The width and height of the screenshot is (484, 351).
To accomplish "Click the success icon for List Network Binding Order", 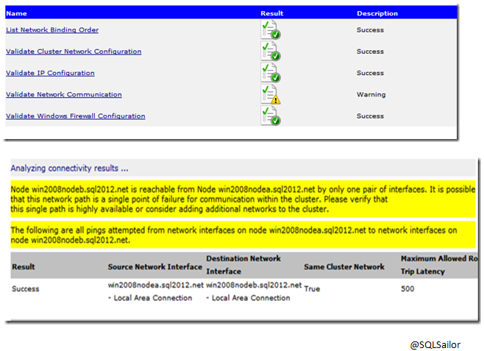I will pyautogui.click(x=270, y=30).
